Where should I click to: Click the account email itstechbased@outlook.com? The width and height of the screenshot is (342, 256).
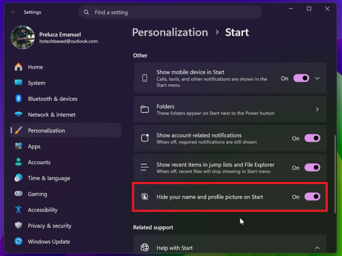pyautogui.click(x=69, y=41)
